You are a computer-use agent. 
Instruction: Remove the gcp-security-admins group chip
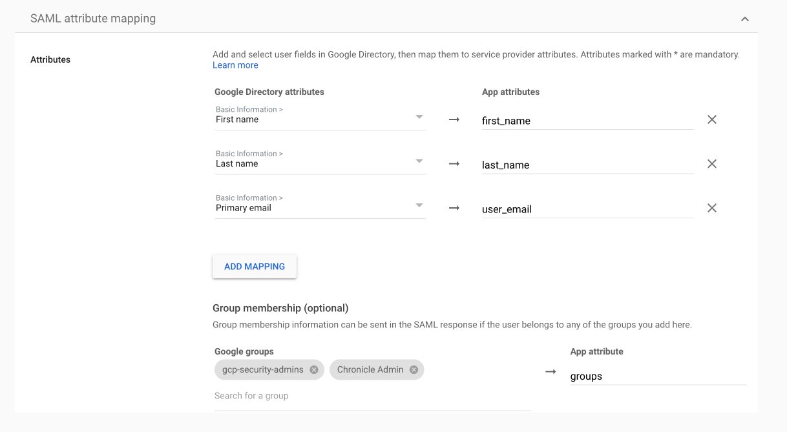[x=314, y=370]
